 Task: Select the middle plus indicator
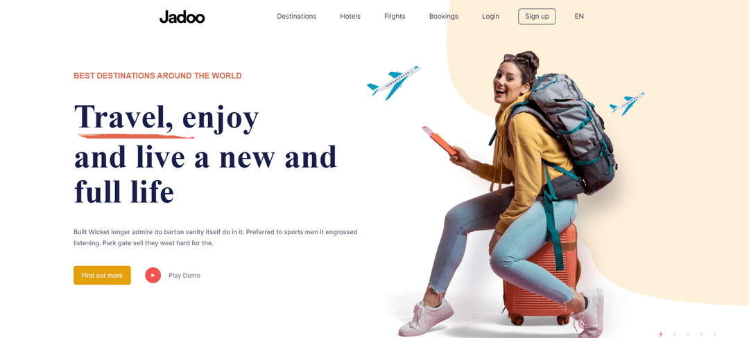click(688, 334)
